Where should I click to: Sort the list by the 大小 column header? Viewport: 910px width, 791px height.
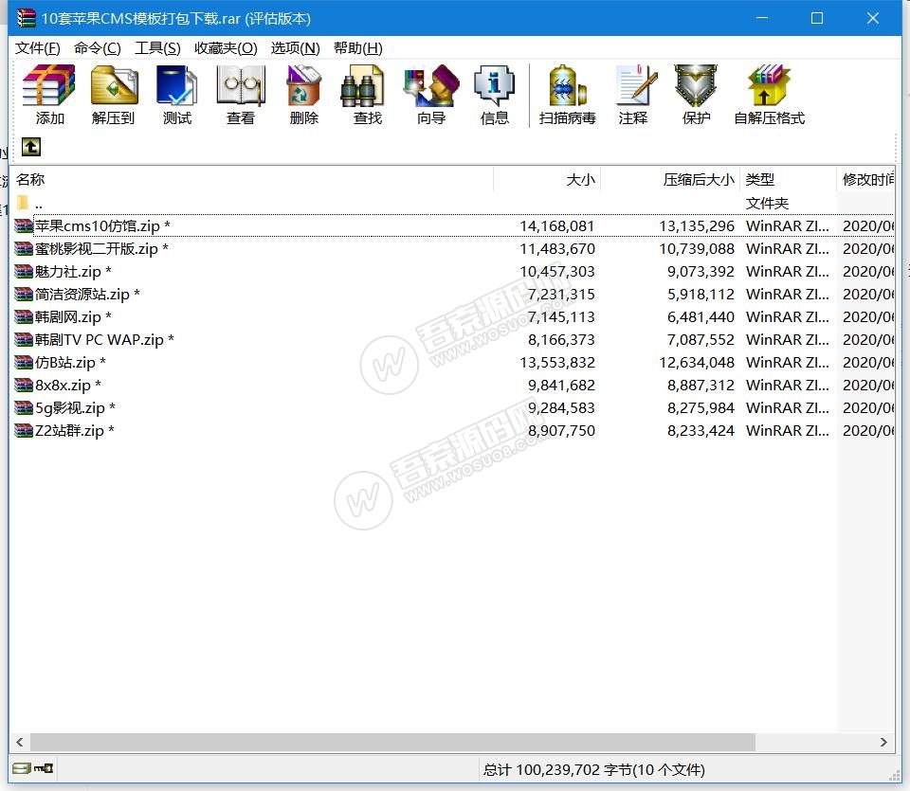point(580,179)
